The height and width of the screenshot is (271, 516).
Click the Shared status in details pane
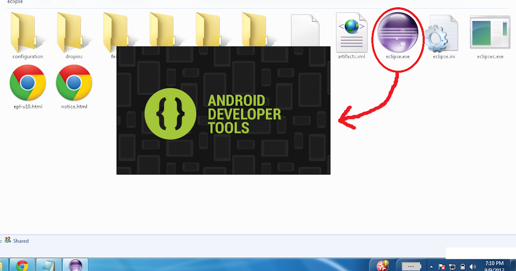point(21,241)
